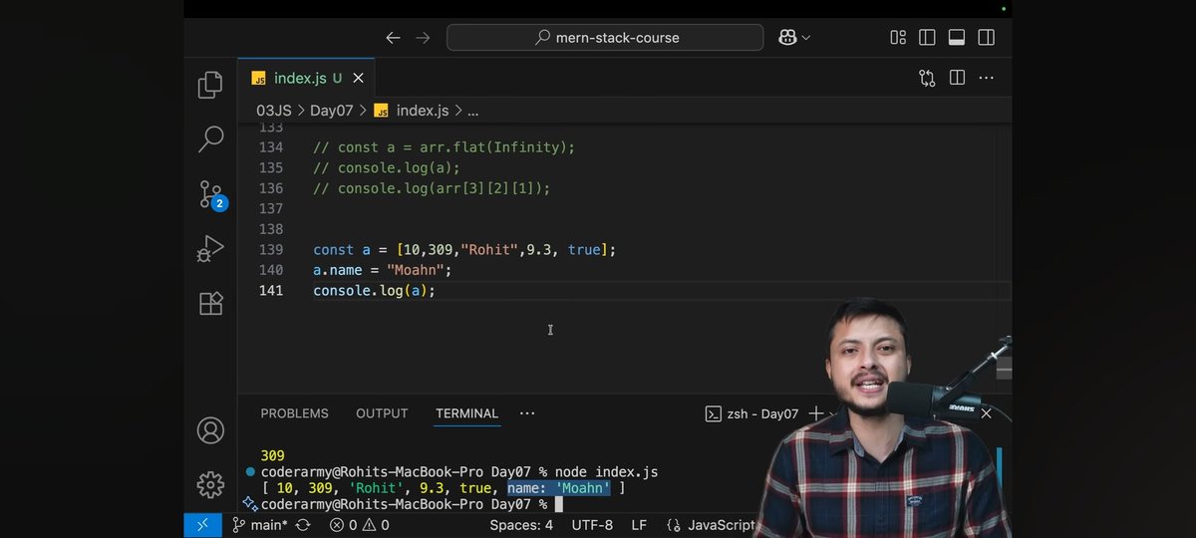Split the editor to the right

957,78
